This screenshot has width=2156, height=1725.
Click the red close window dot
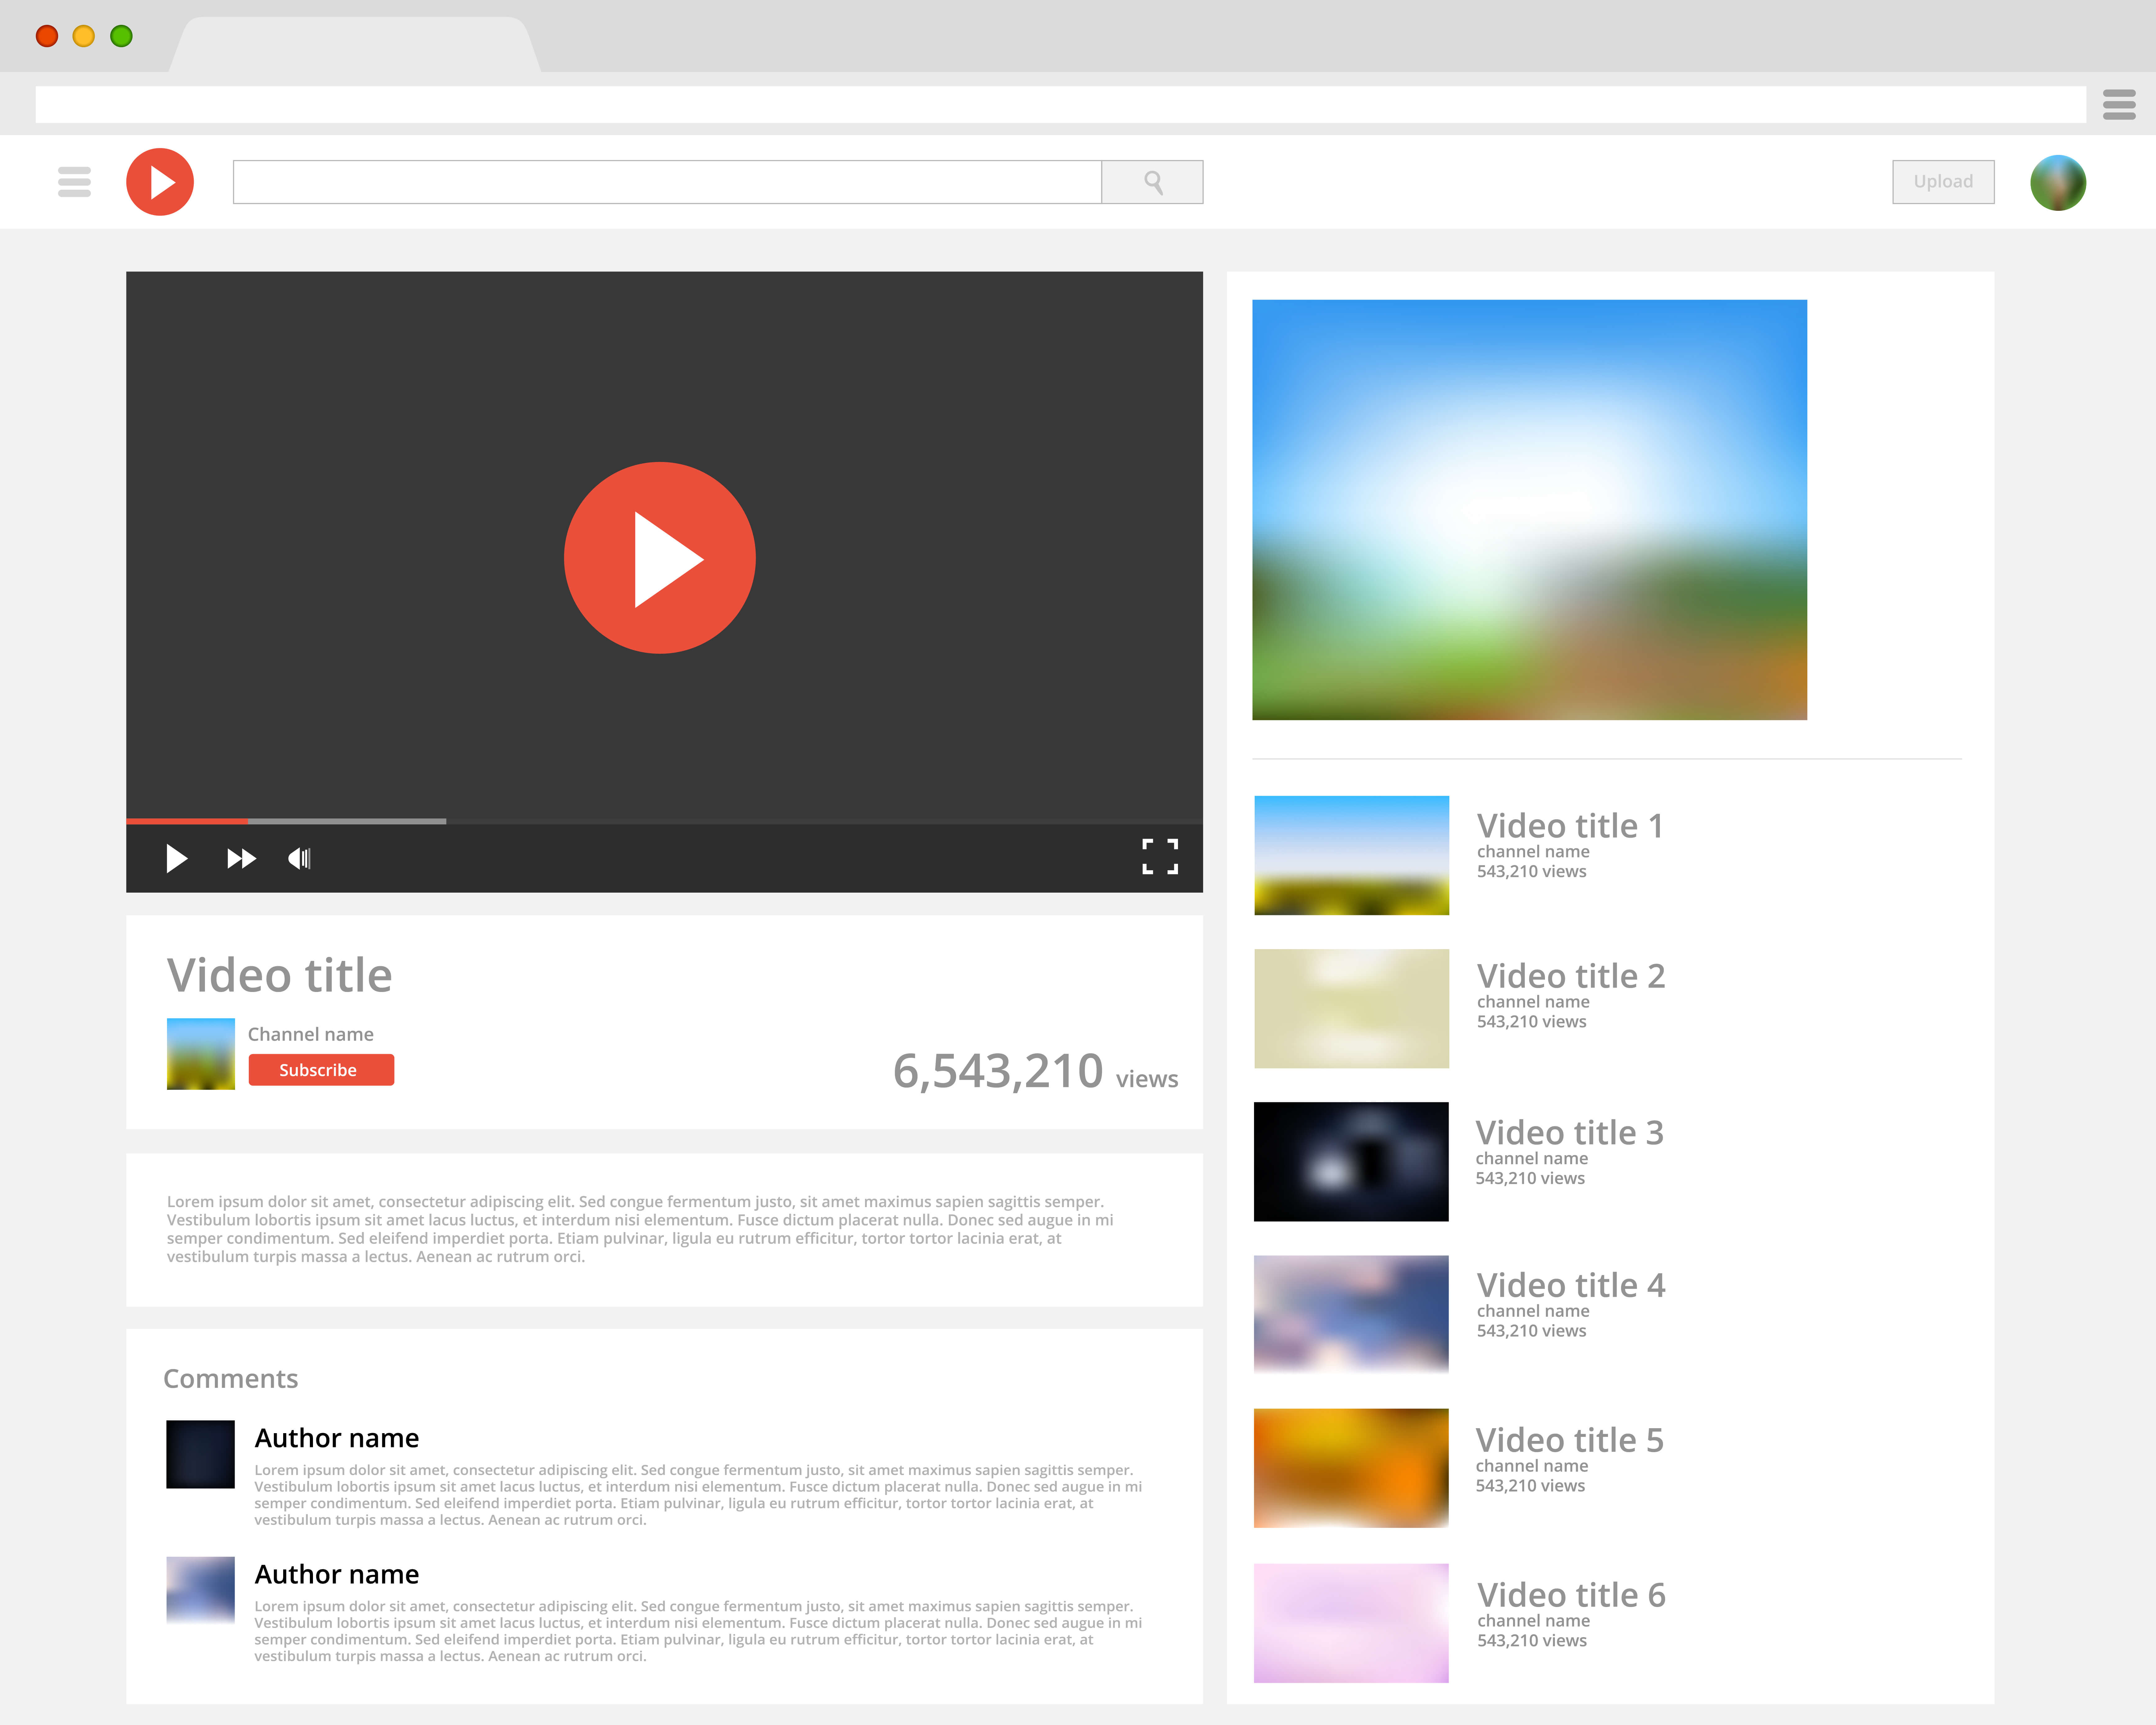tap(47, 36)
